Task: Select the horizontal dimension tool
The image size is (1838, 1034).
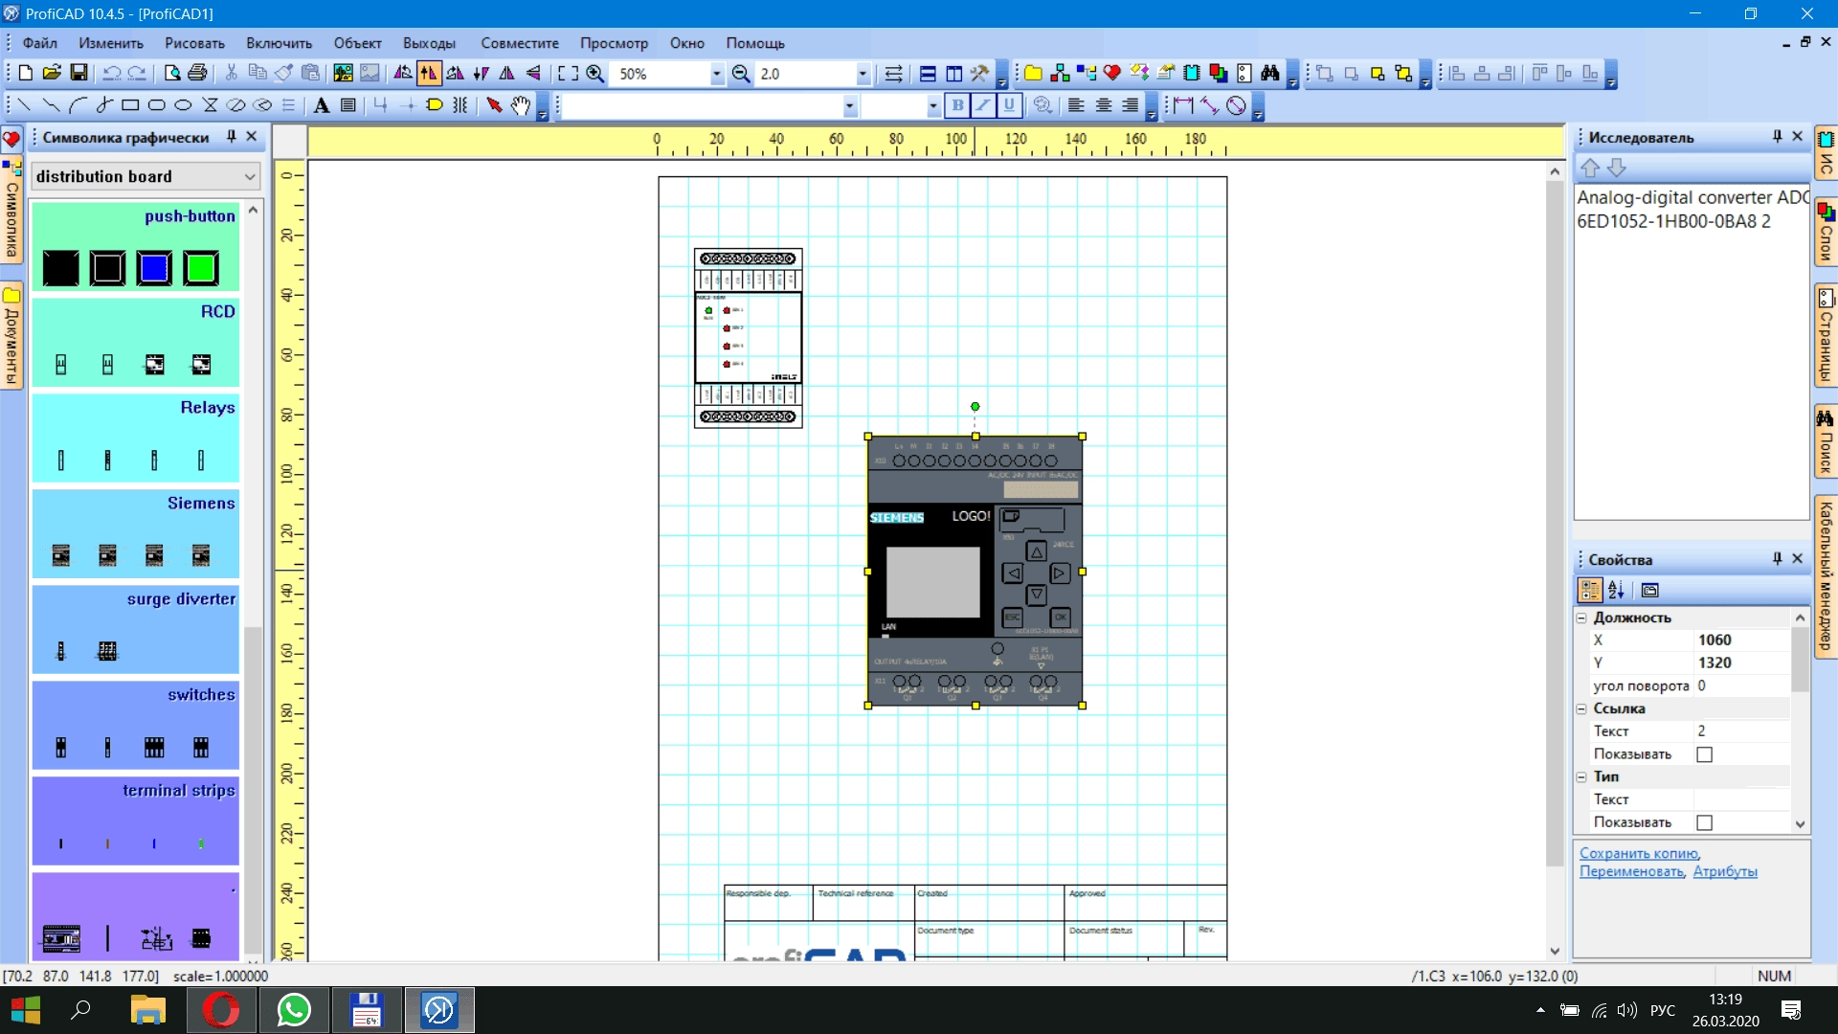Action: 1183,105
